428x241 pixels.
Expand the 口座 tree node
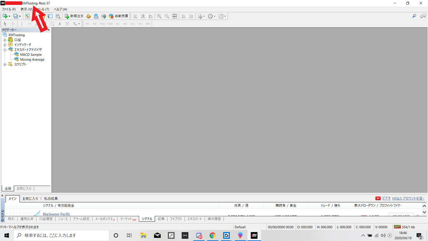5,40
